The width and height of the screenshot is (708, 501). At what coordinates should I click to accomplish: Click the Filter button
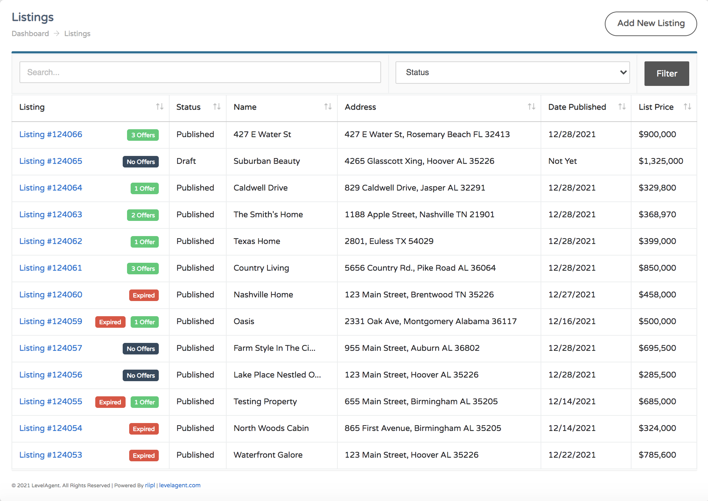point(667,74)
